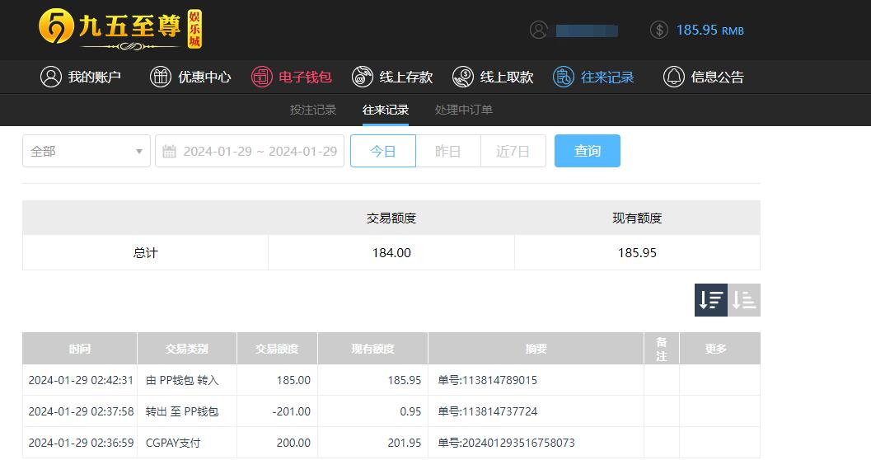871x460 pixels.
Task: Click the 备注 column header
Action: point(662,349)
